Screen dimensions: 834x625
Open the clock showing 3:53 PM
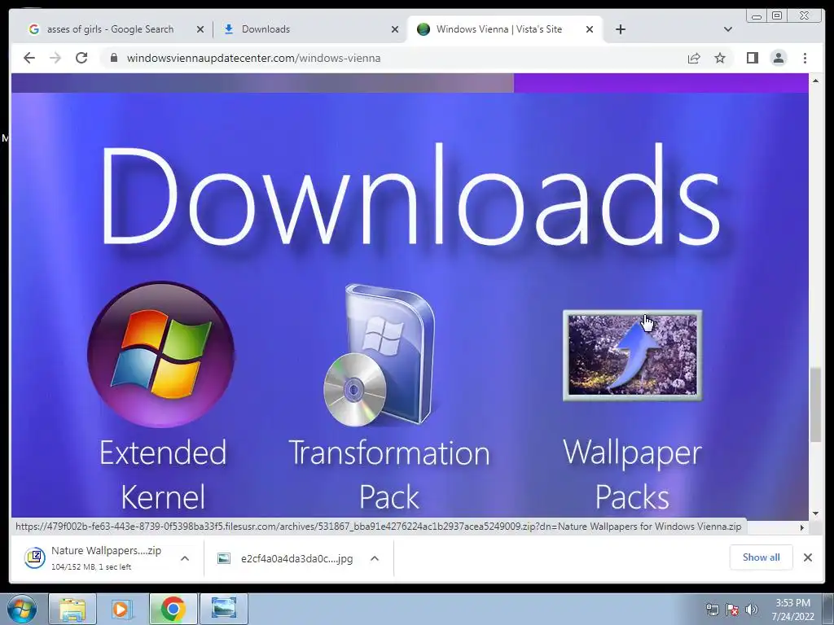click(x=792, y=610)
